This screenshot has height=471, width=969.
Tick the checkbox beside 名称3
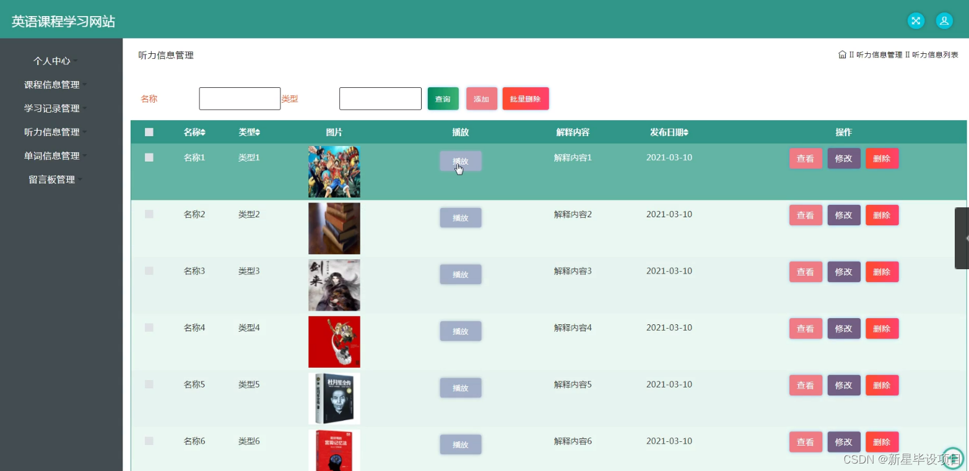(149, 270)
